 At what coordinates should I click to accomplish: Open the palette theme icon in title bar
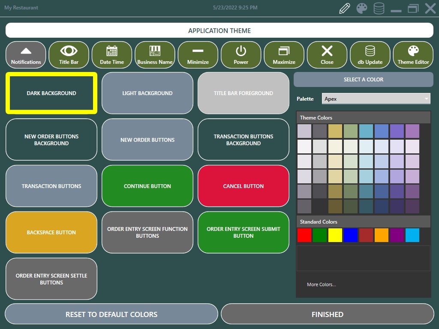pos(362,8)
